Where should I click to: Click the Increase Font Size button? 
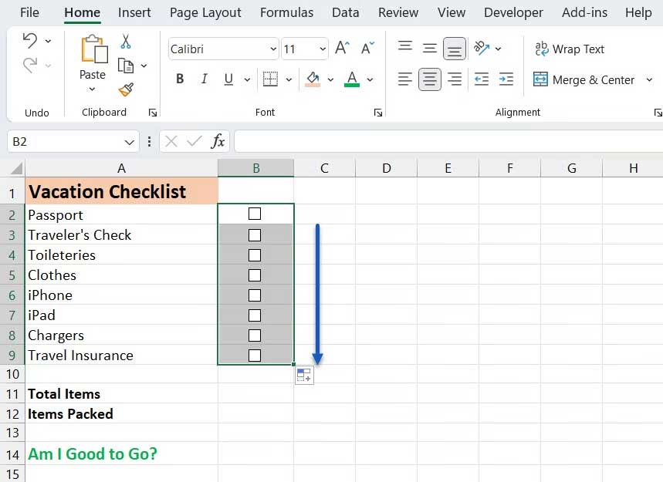pos(341,47)
